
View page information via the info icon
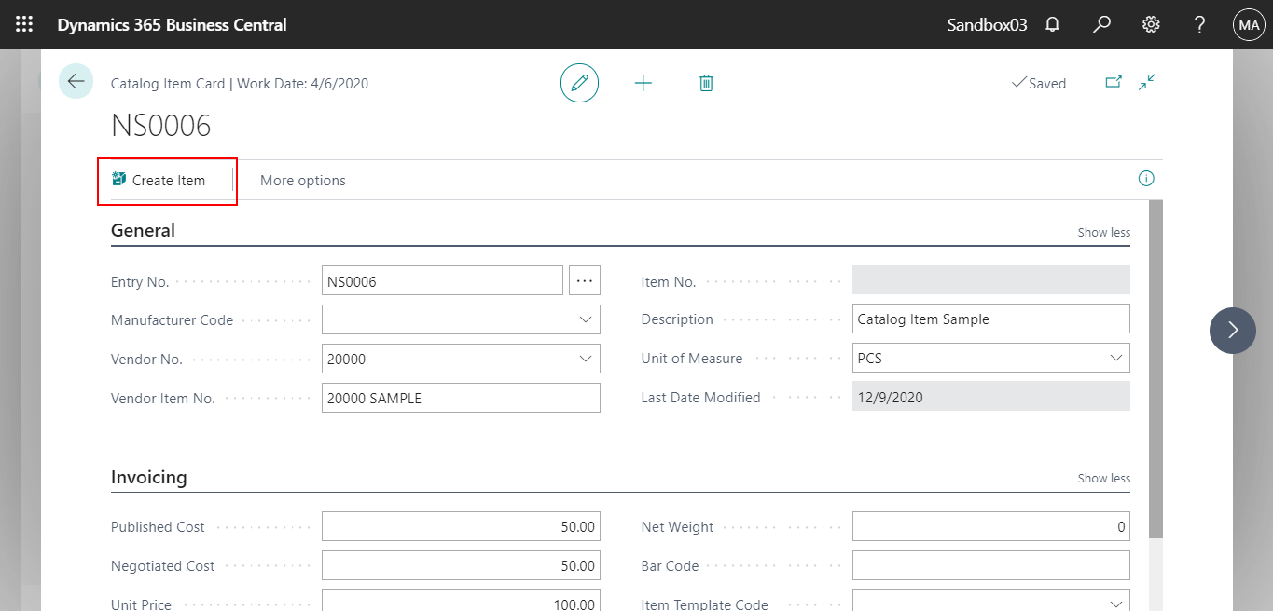point(1146,178)
